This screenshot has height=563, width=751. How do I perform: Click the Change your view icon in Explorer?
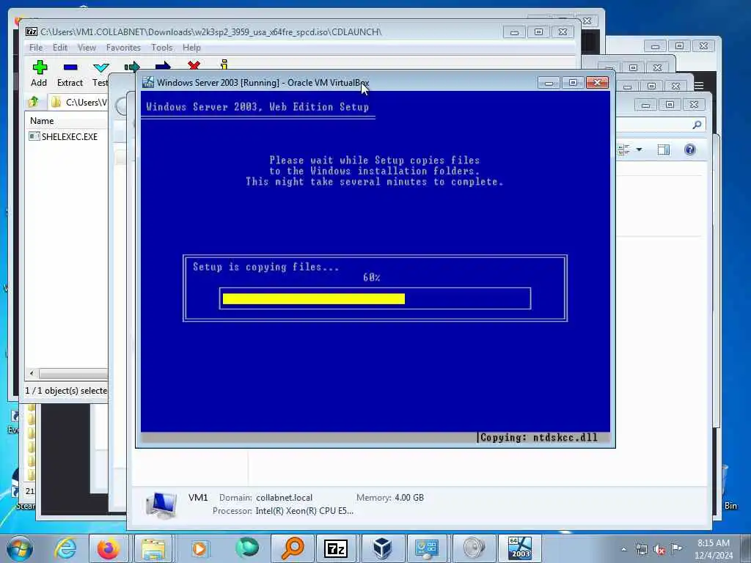click(x=623, y=150)
